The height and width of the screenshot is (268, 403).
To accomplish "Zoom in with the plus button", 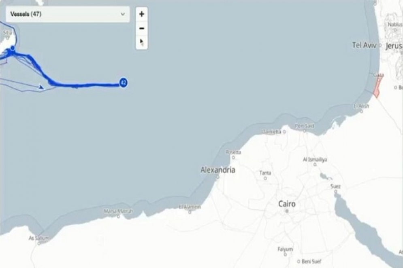I will (x=142, y=14).
